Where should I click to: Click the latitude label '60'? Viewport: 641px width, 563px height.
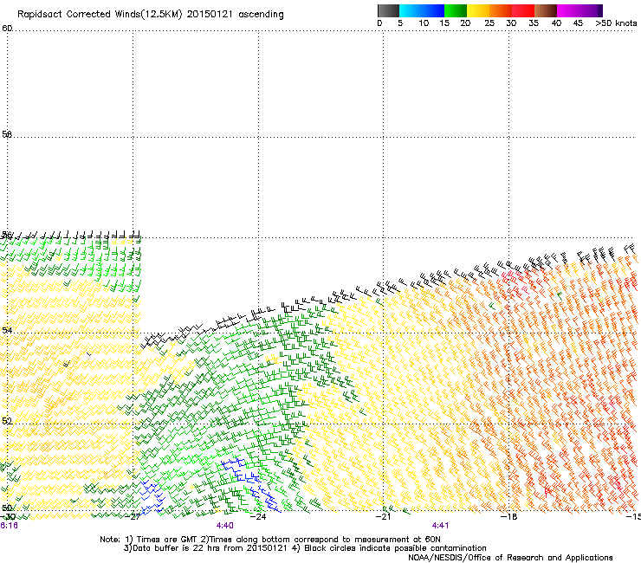tap(7, 29)
